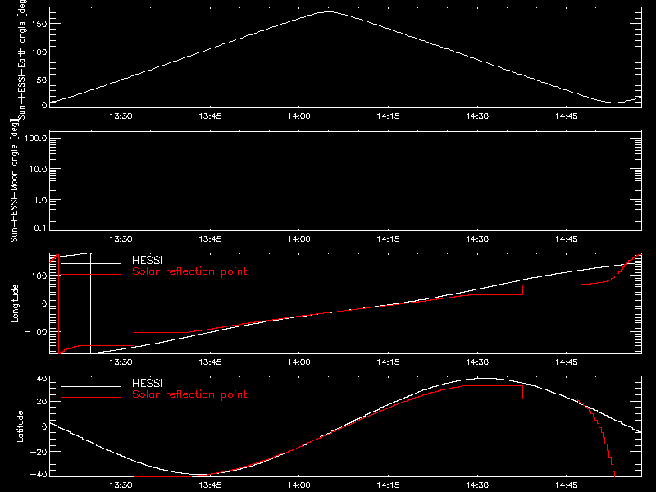Click white HESSI legend line in Latitude plot
This screenshot has height=492, width=656.
coord(91,386)
